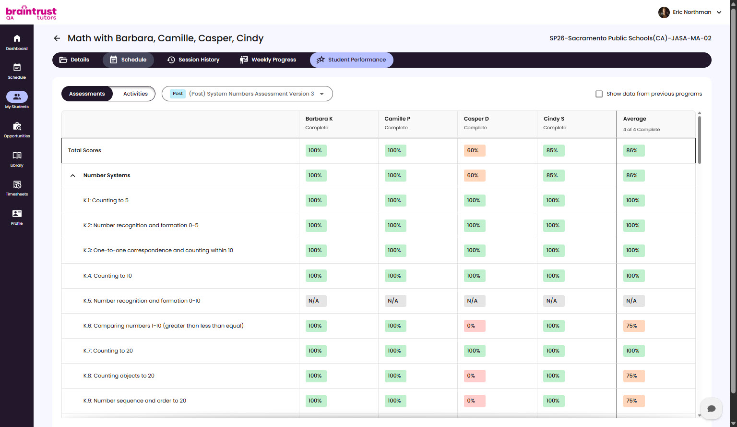Click Eric Northman's avatar picture
Screen dimensions: 737x427
point(664,12)
